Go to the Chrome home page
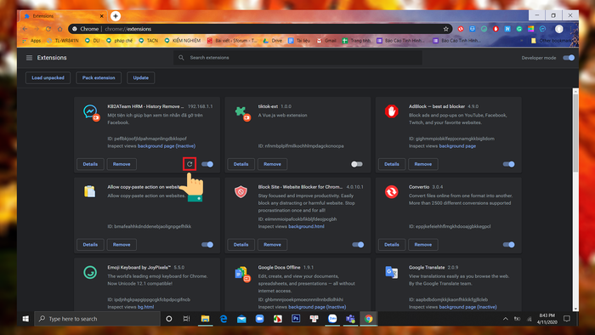 click(x=60, y=29)
